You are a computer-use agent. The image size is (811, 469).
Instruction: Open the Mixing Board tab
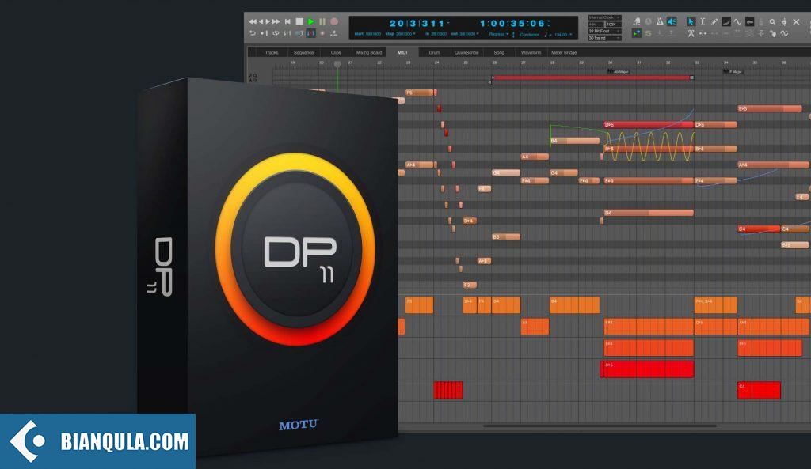(x=369, y=53)
